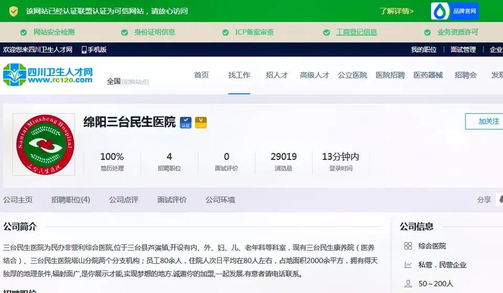This screenshot has height=293, width=503.
Task: Switch to 公司主页 tab
Action: (18, 200)
